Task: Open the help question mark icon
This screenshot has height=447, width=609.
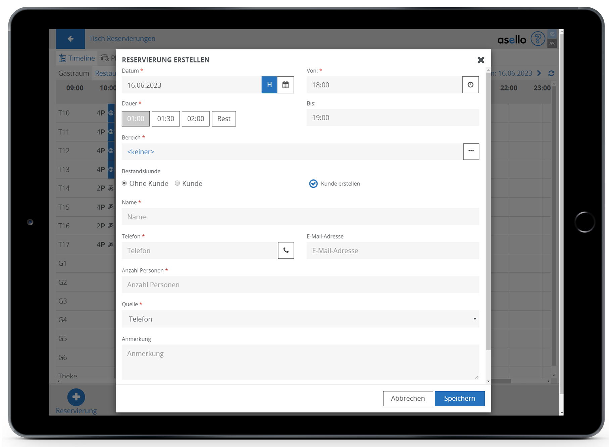Action: point(538,39)
